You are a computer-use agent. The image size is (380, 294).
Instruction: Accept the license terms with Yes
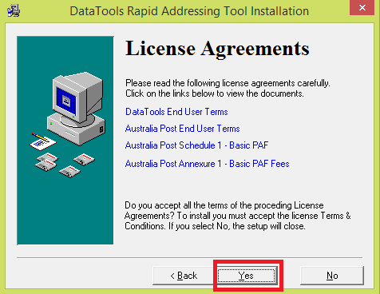246,276
